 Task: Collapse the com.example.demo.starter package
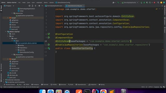click(14, 43)
